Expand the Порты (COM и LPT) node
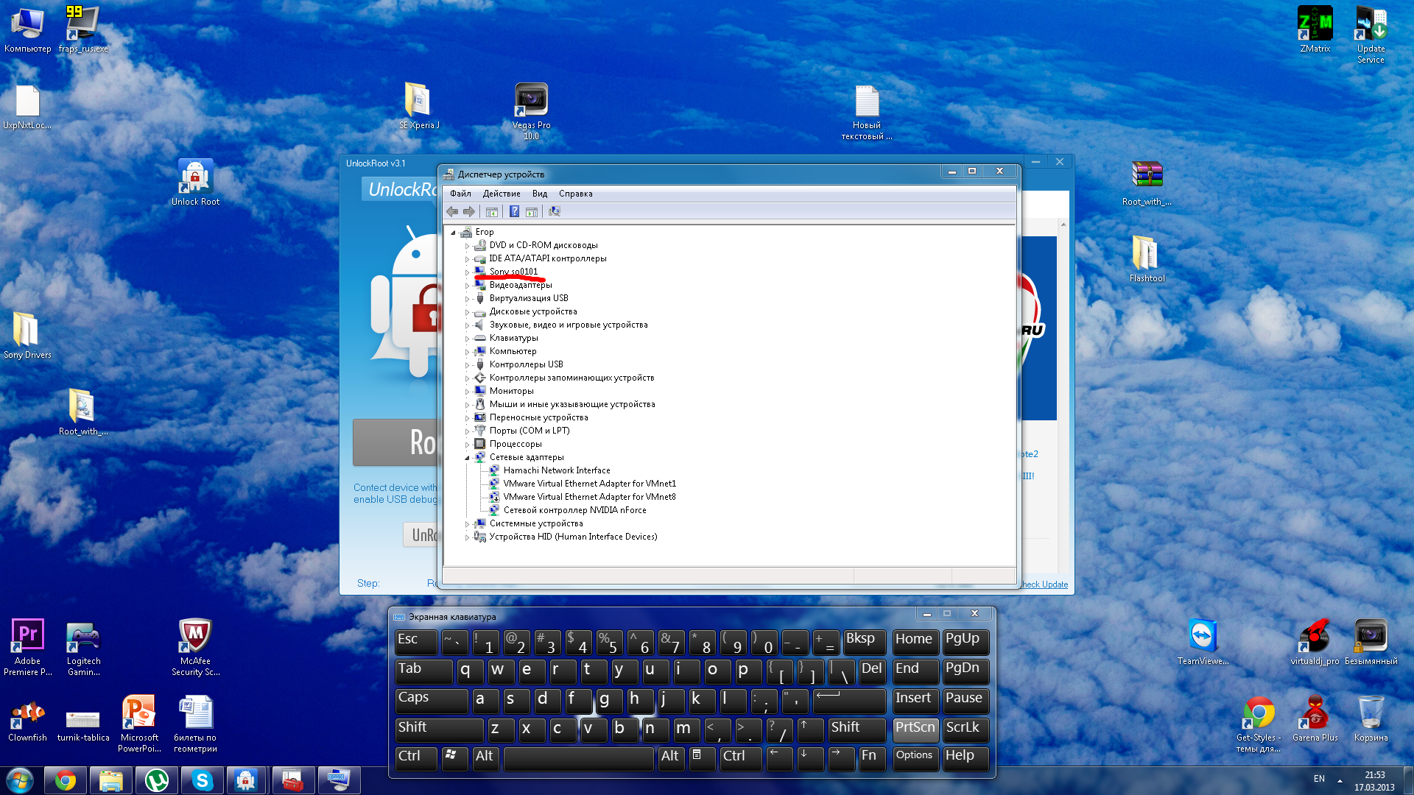This screenshot has width=1414, height=795. tap(467, 431)
